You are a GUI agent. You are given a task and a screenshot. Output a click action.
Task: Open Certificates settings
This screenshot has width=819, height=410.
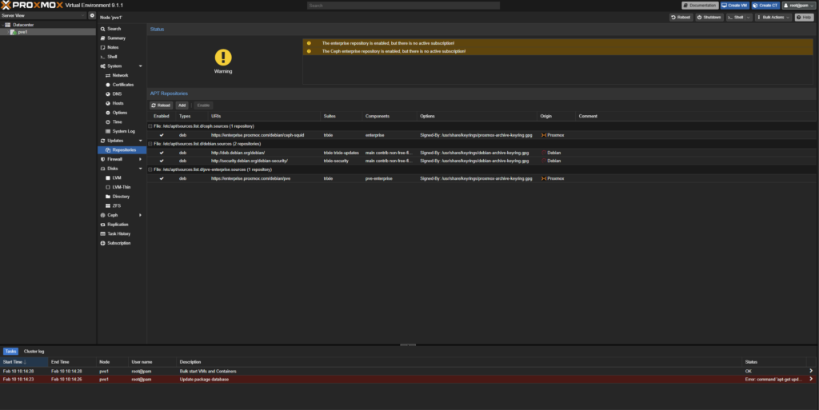[x=122, y=85]
